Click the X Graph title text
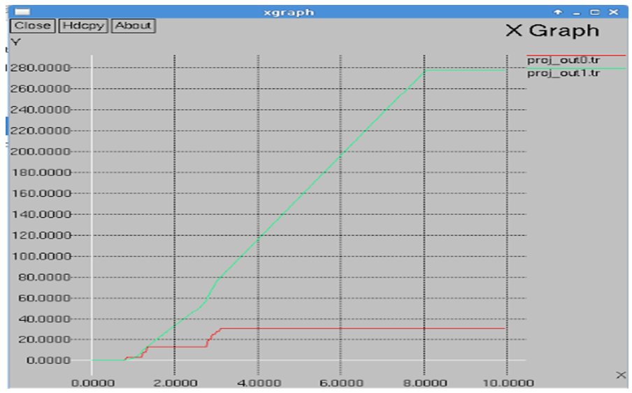632x393 pixels. pyautogui.click(x=552, y=31)
